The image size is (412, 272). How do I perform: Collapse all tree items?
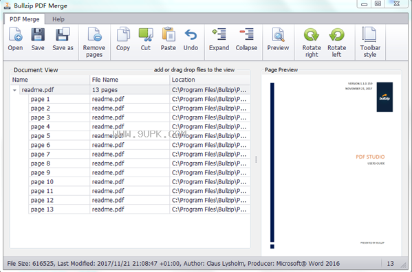tap(246, 34)
